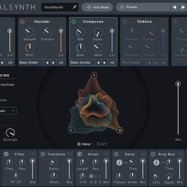Select next Talkbox preset after The Russell
The width and height of the screenshot is (187, 187).
(x=156, y=63)
